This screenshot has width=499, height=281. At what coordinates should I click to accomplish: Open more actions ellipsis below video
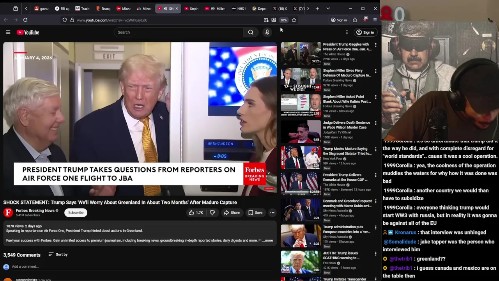coord(272,213)
